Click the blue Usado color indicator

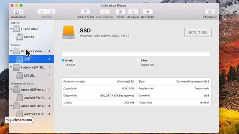click(x=63, y=60)
